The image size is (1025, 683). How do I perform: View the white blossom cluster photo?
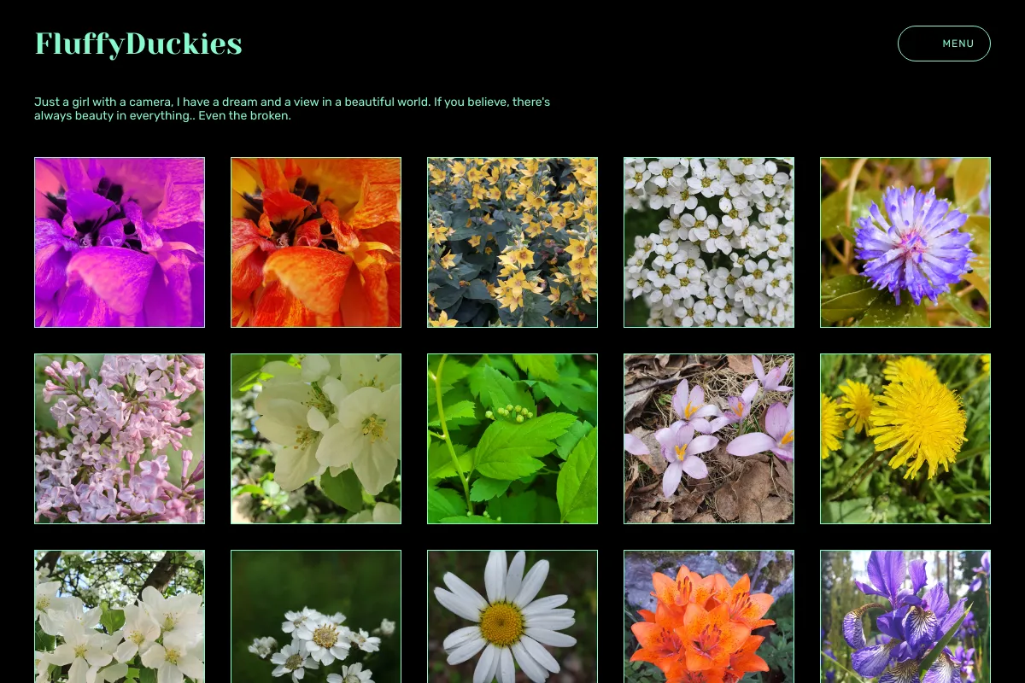coord(709,242)
